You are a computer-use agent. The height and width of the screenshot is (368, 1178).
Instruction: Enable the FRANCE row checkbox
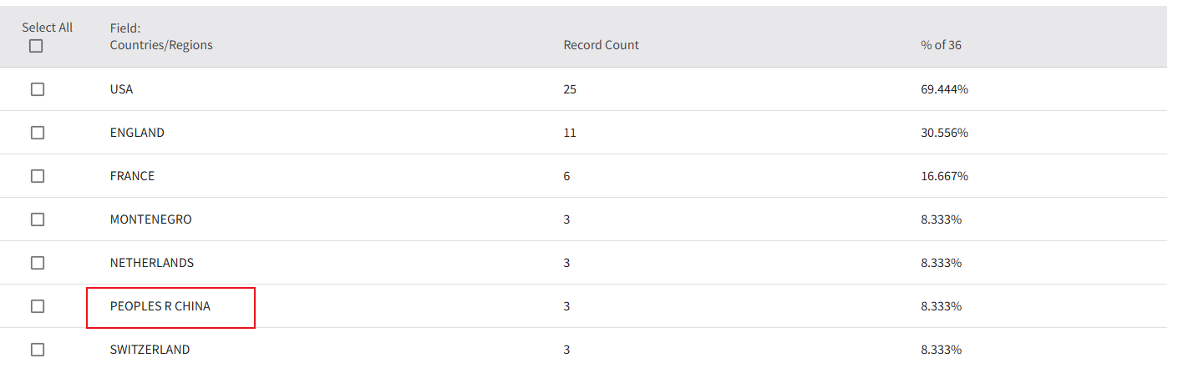pos(38,176)
